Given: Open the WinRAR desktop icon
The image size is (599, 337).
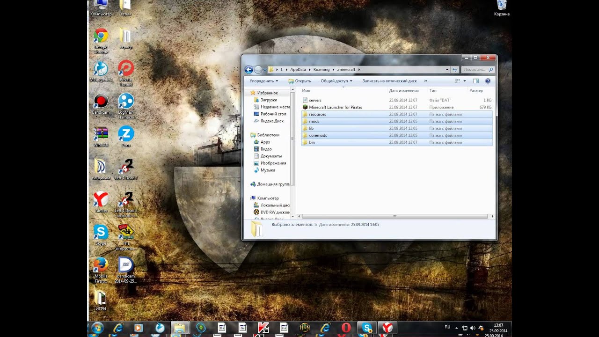Looking at the screenshot, I should click(x=101, y=137).
